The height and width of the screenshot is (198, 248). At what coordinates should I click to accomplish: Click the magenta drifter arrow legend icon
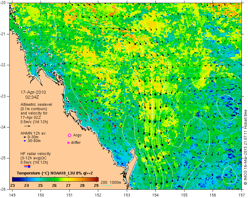click(68, 143)
